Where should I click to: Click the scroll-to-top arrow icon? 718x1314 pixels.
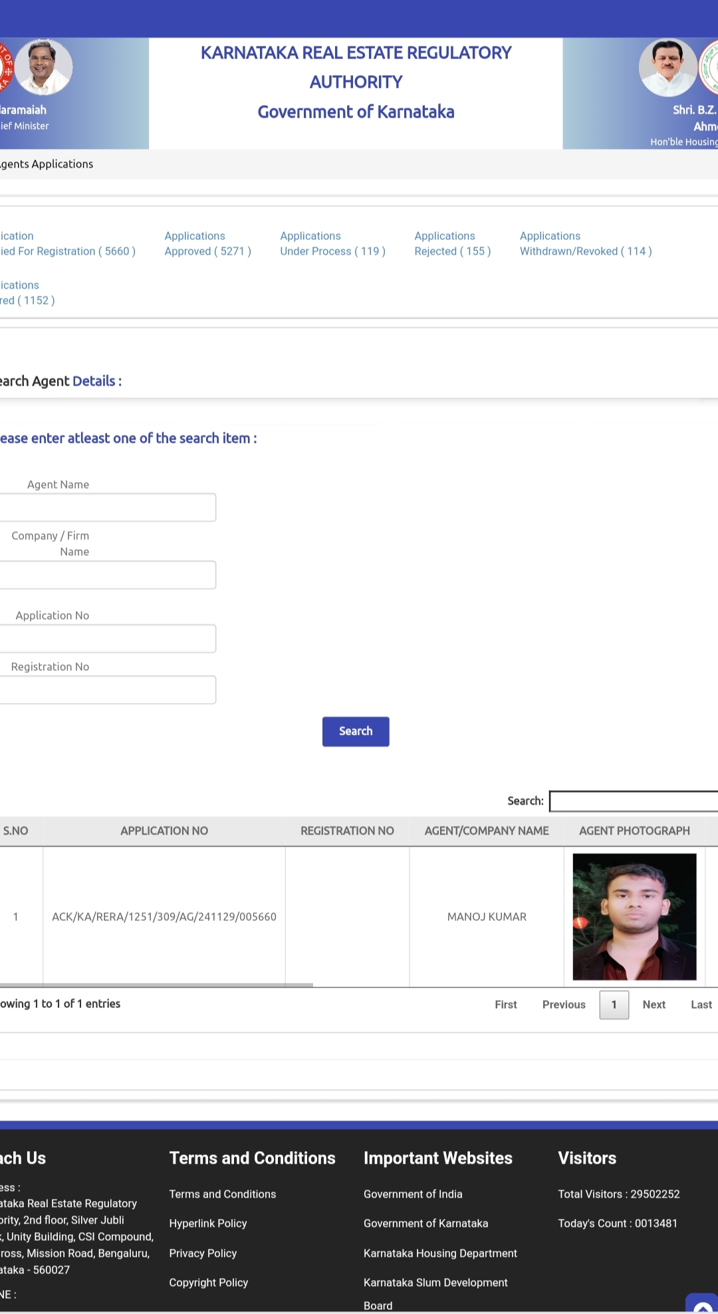[702, 1305]
